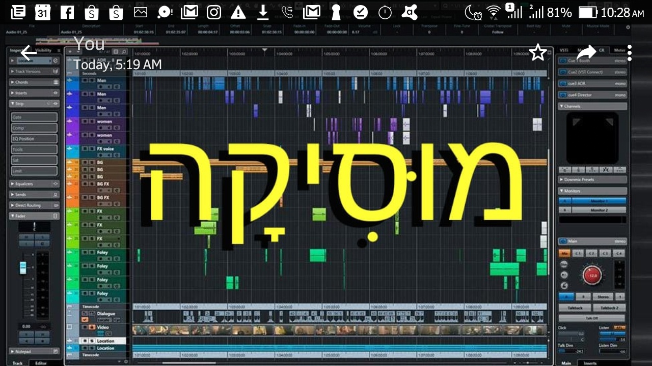
Task: Mark the image as favorite with star
Action: 538,52
